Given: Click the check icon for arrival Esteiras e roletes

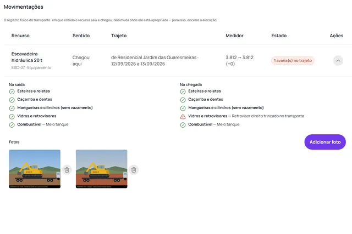Looking at the screenshot, I should point(183,92).
